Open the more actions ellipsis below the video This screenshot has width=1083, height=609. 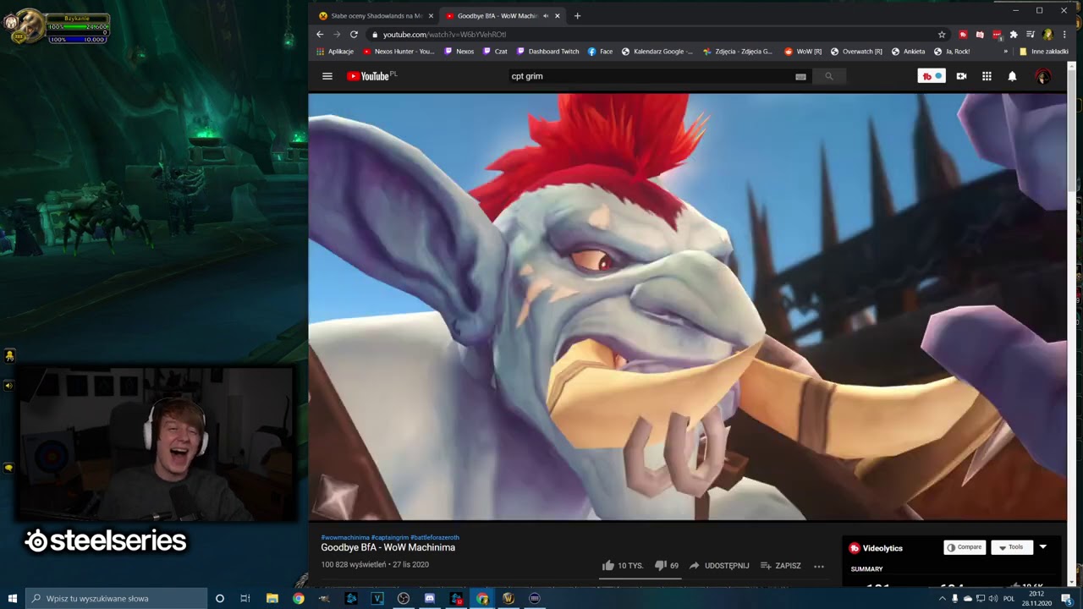click(819, 566)
